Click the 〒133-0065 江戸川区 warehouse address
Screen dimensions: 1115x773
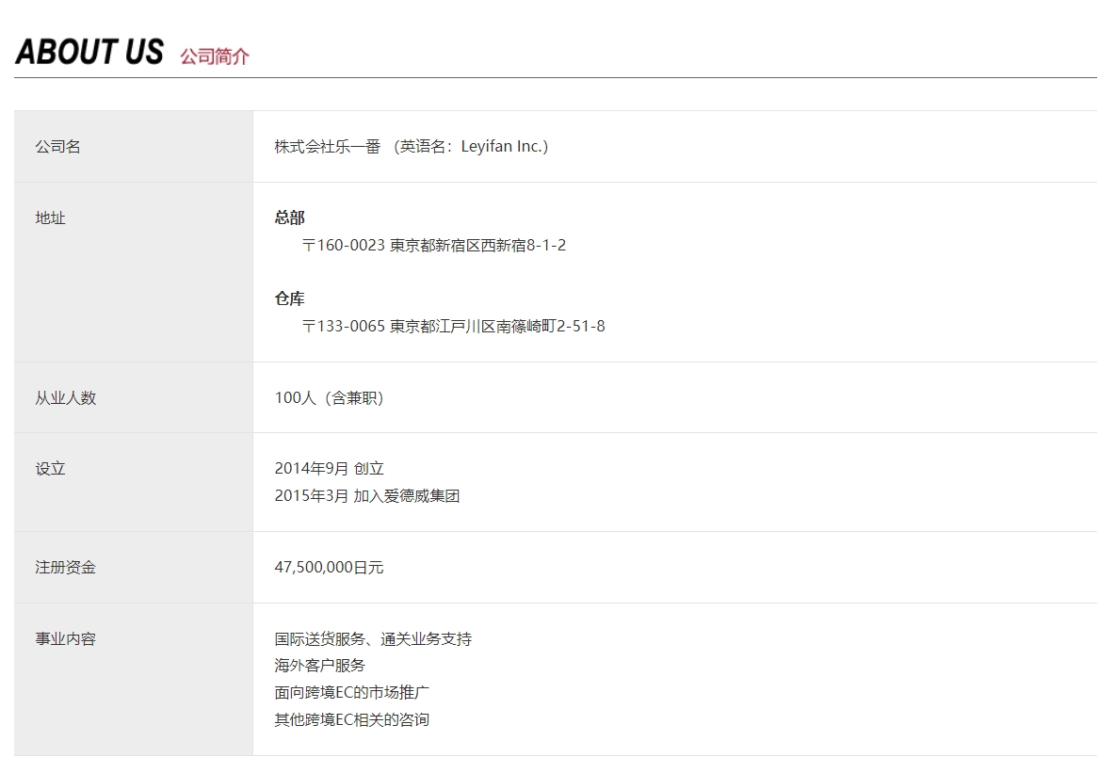click(x=453, y=327)
